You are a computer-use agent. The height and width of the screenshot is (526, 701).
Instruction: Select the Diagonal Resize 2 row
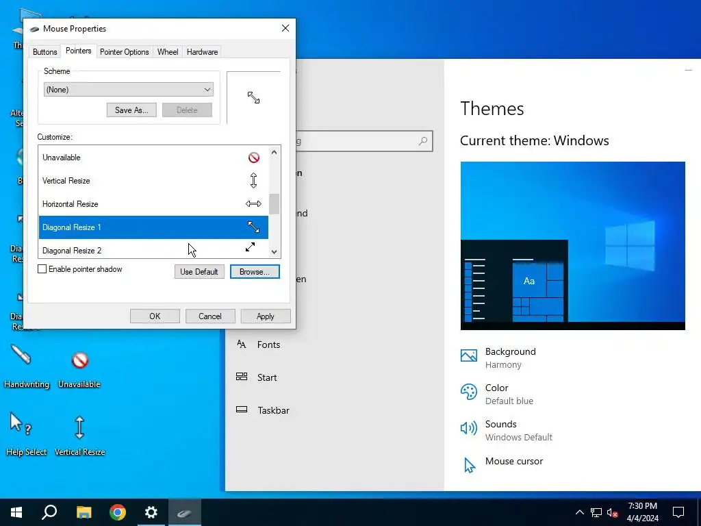[x=153, y=249]
